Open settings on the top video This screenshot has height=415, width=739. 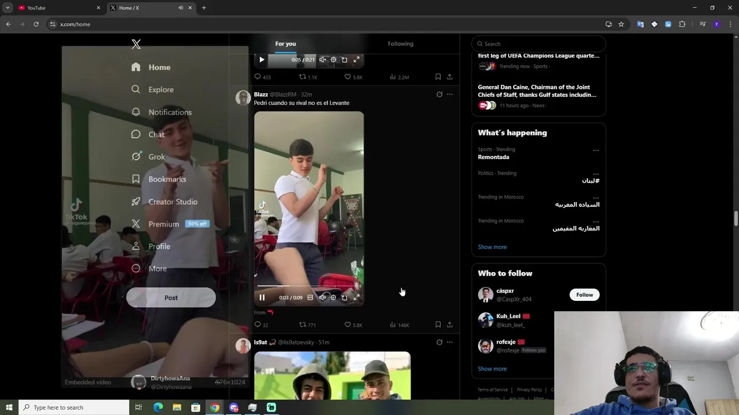pyautogui.click(x=333, y=59)
